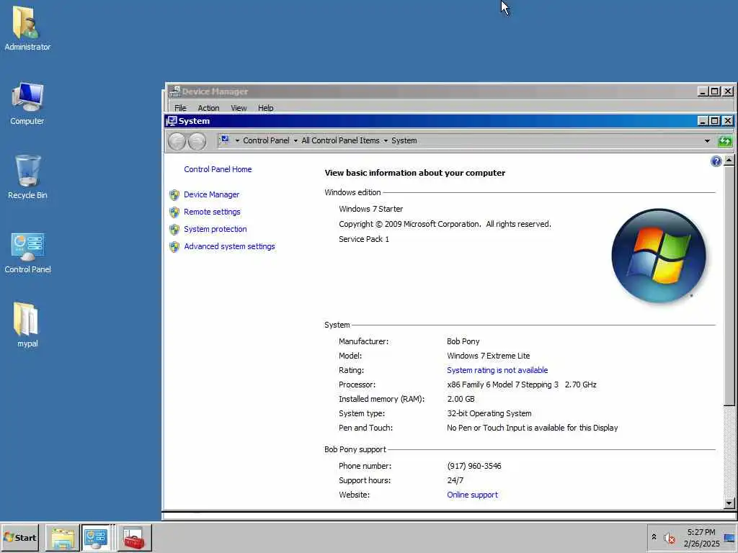Open File menu in Device Manager window
Screen dimensions: 738x553
pos(180,108)
